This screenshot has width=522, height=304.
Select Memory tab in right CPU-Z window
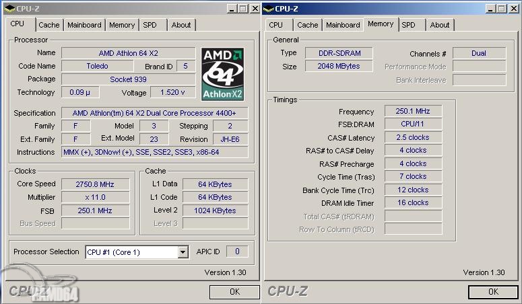381,24
